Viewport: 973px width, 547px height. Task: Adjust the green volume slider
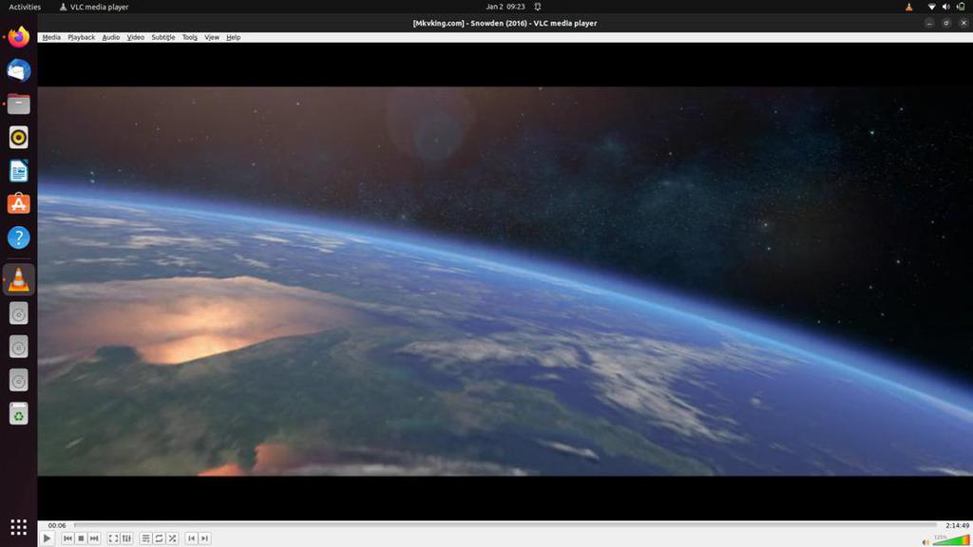[951, 540]
